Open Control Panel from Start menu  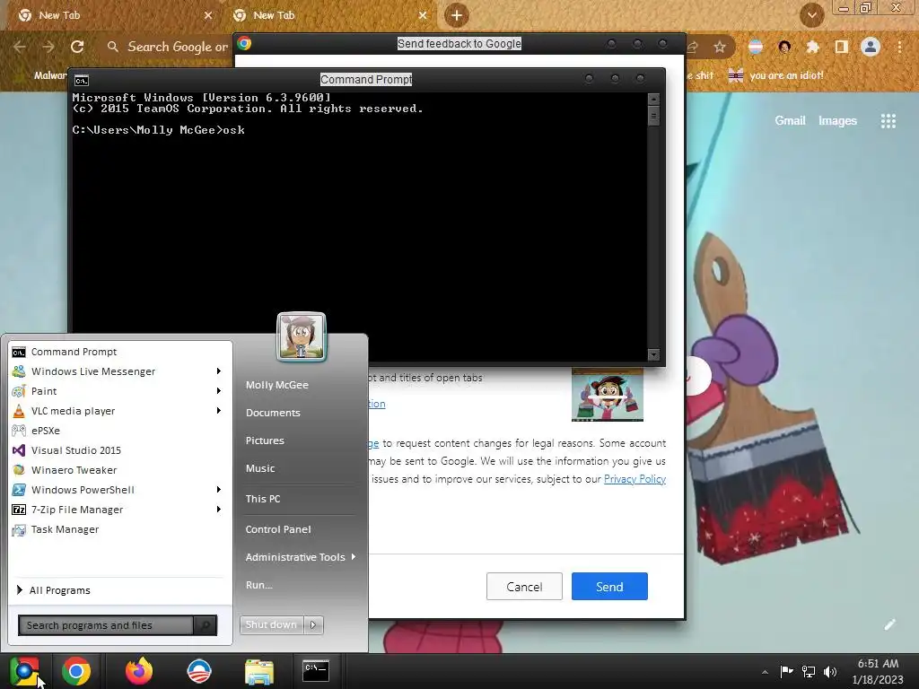[278, 529]
